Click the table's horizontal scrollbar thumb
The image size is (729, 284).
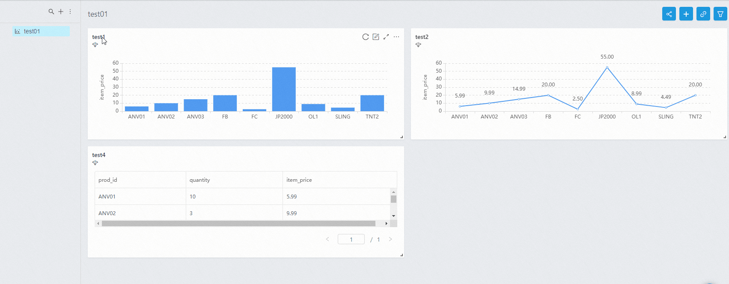click(x=238, y=223)
